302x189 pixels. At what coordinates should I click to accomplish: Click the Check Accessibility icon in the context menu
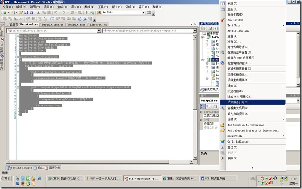point(223,63)
